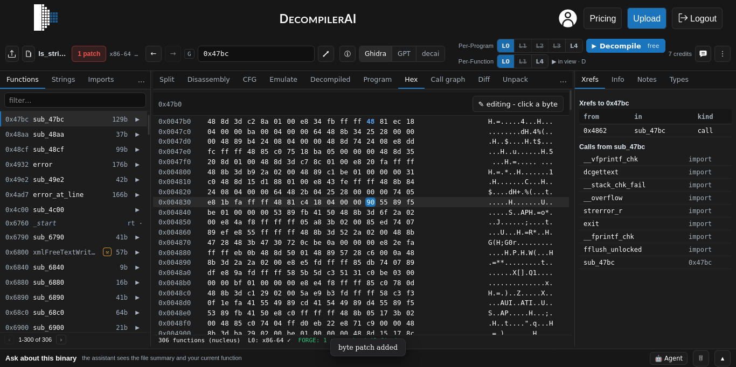Run play icon for sub_48aa
This screenshot has height=367, width=736.
click(x=137, y=135)
